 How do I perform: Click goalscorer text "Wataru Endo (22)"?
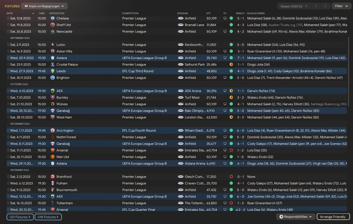coord(260,157)
